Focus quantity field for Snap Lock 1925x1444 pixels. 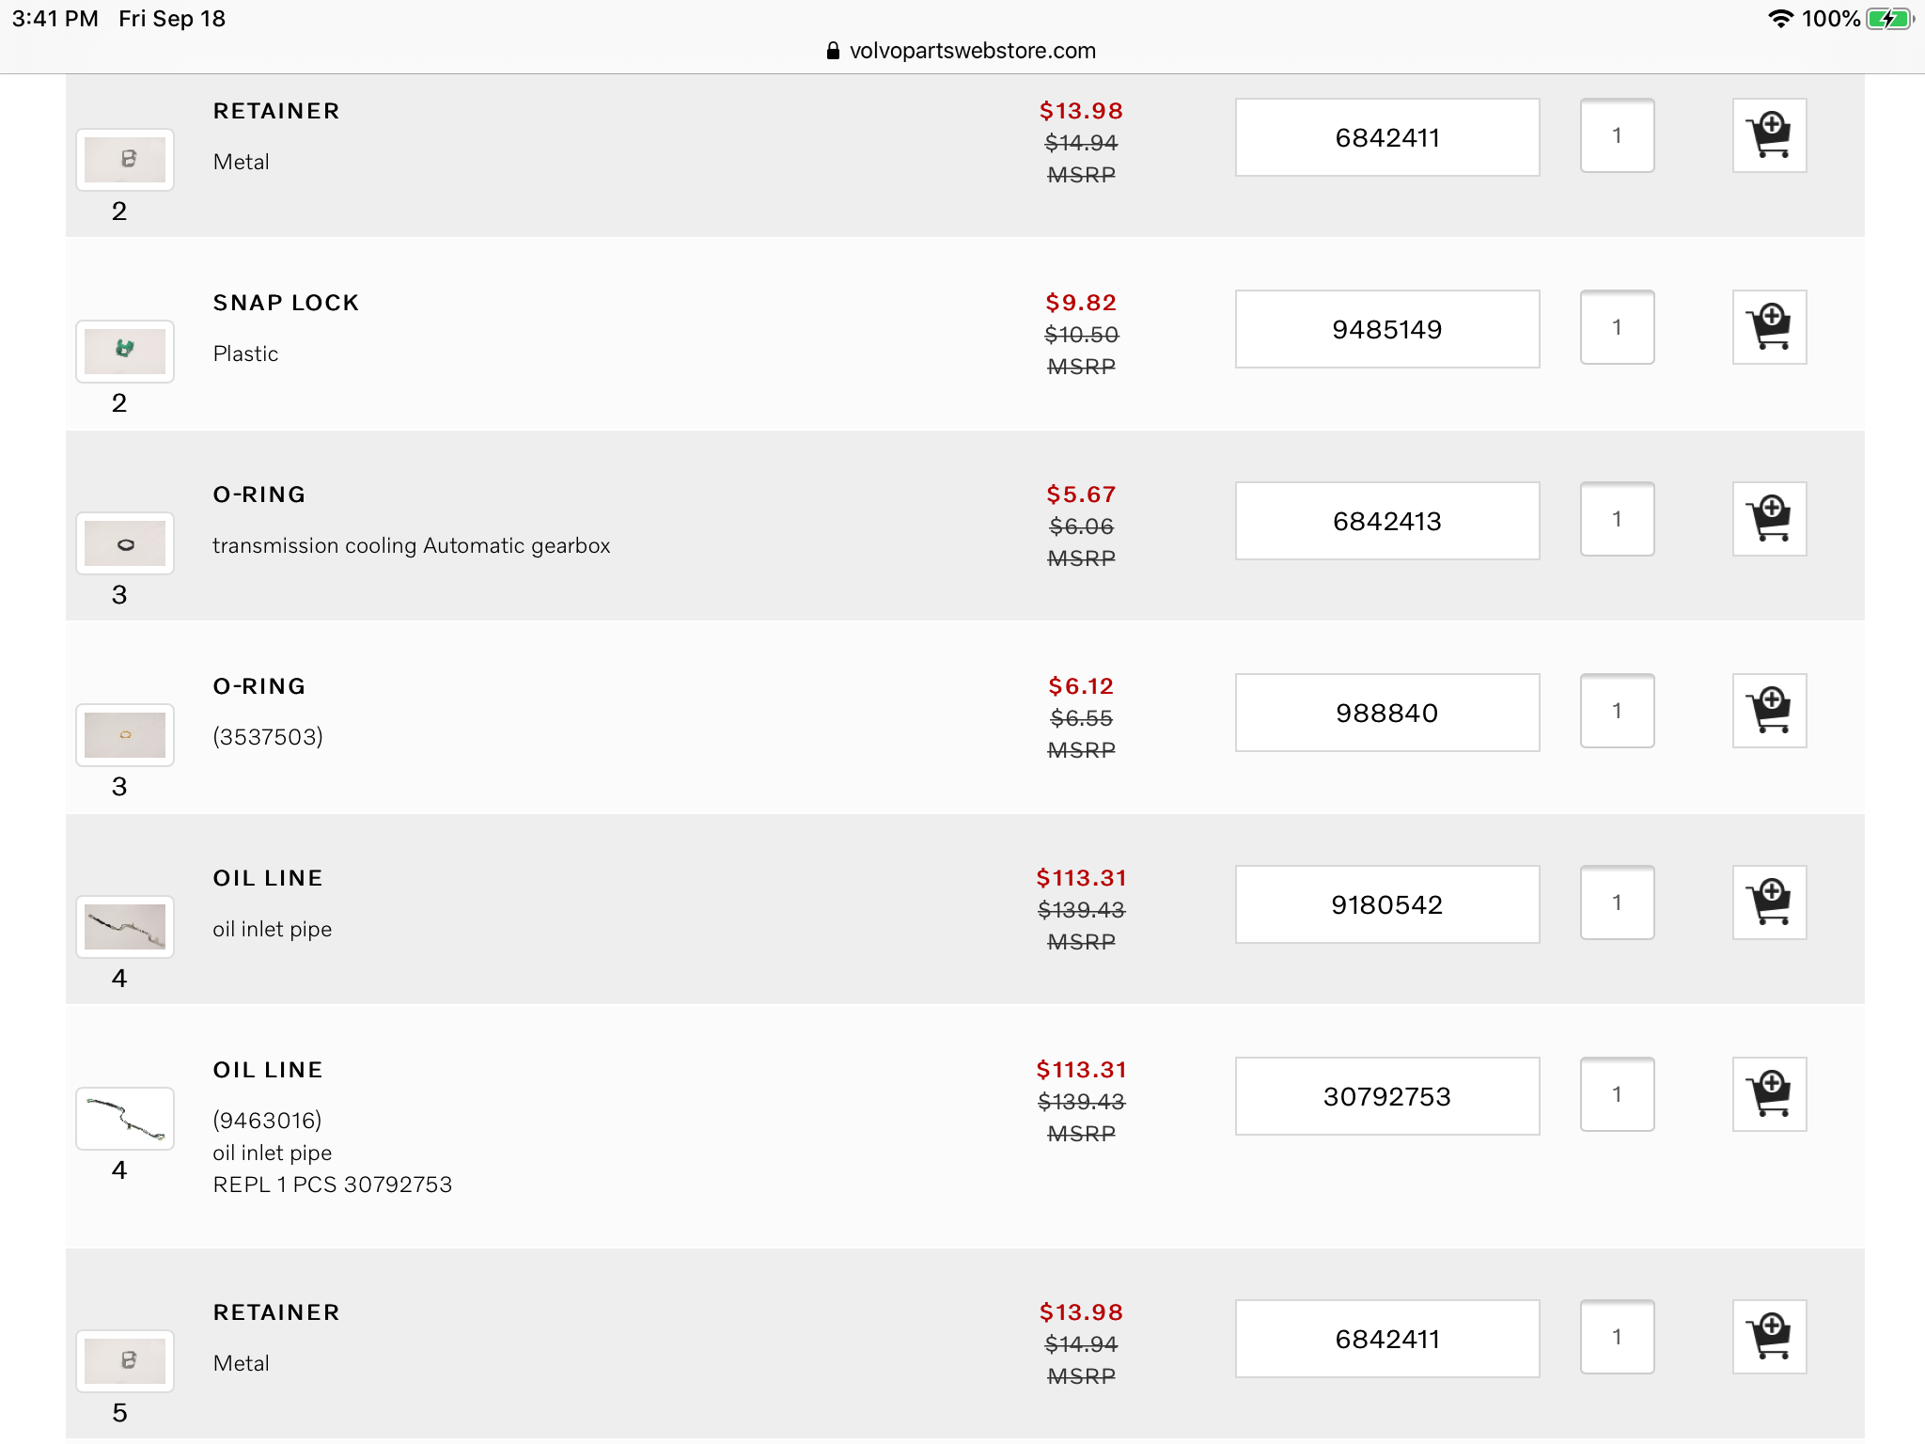1617,327
